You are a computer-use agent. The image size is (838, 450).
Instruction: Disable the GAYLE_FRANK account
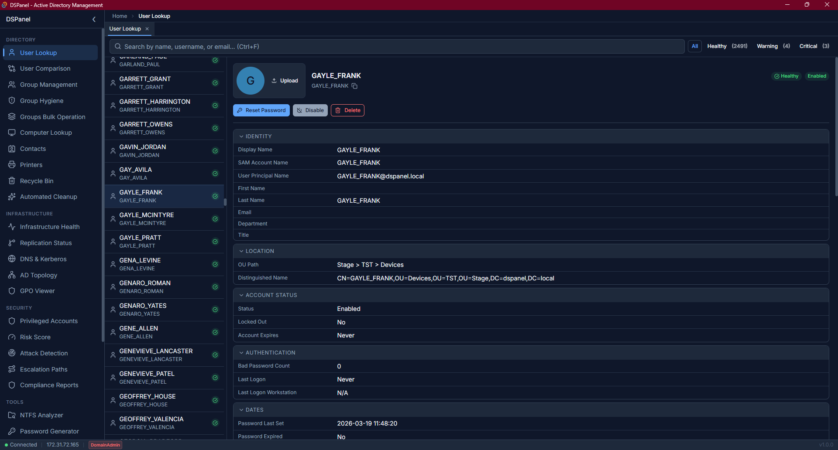click(x=310, y=110)
